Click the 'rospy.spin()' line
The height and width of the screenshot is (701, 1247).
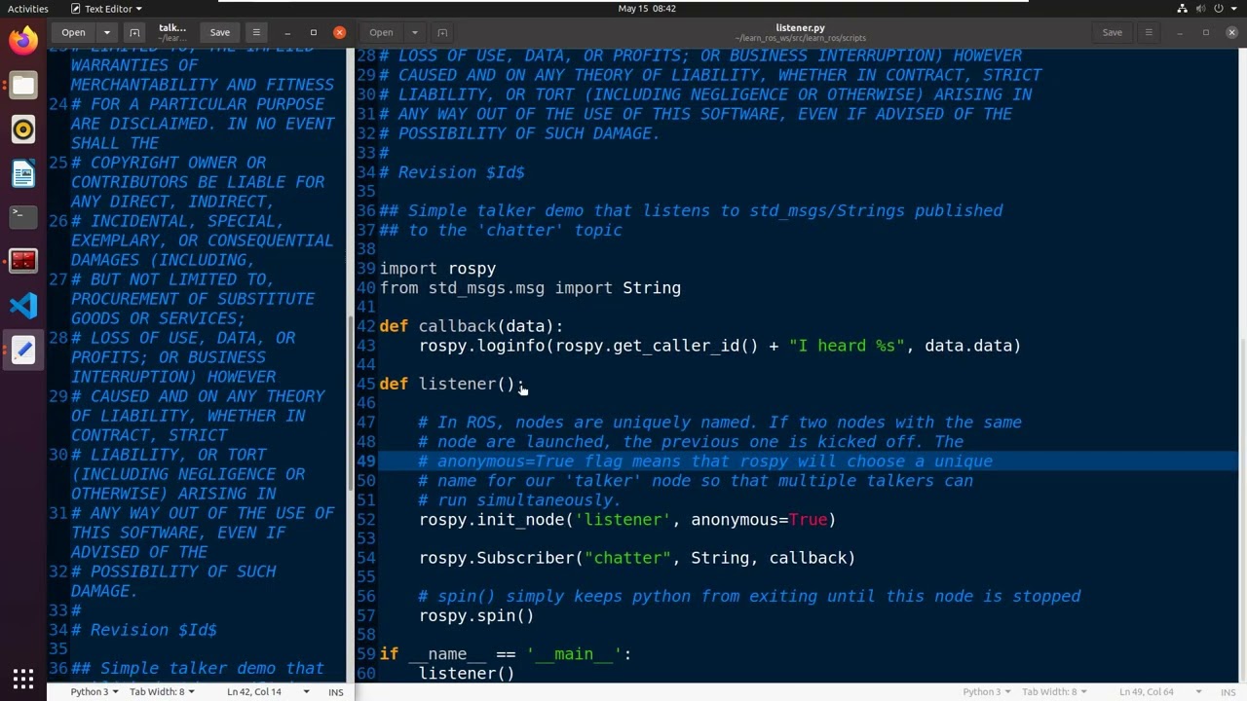(x=476, y=615)
